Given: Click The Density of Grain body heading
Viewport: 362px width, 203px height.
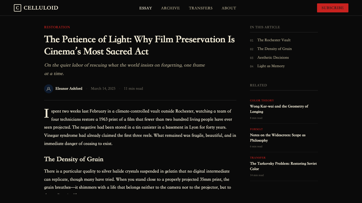Looking at the screenshot, I should (x=74, y=159).
